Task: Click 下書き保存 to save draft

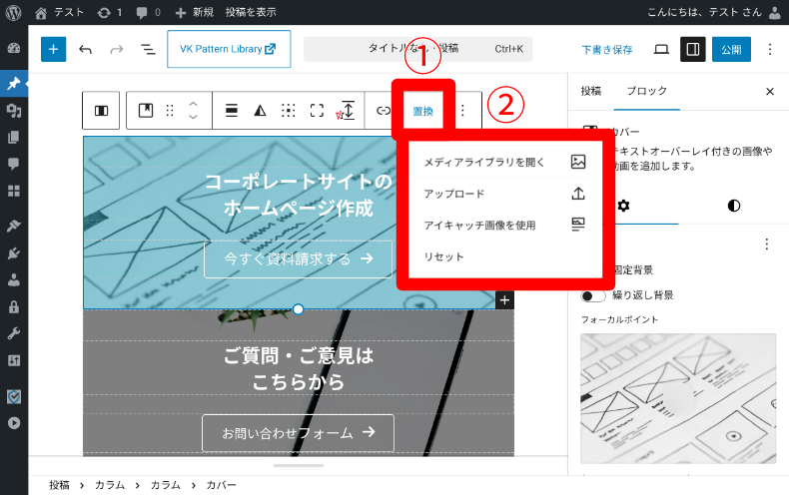Action: [607, 49]
